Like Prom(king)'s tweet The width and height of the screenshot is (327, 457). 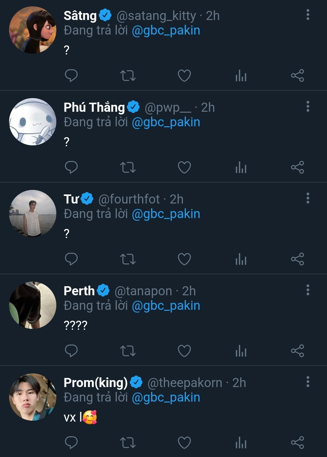184,442
